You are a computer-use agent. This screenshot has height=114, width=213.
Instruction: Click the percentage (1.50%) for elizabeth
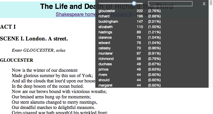coord(154,27)
